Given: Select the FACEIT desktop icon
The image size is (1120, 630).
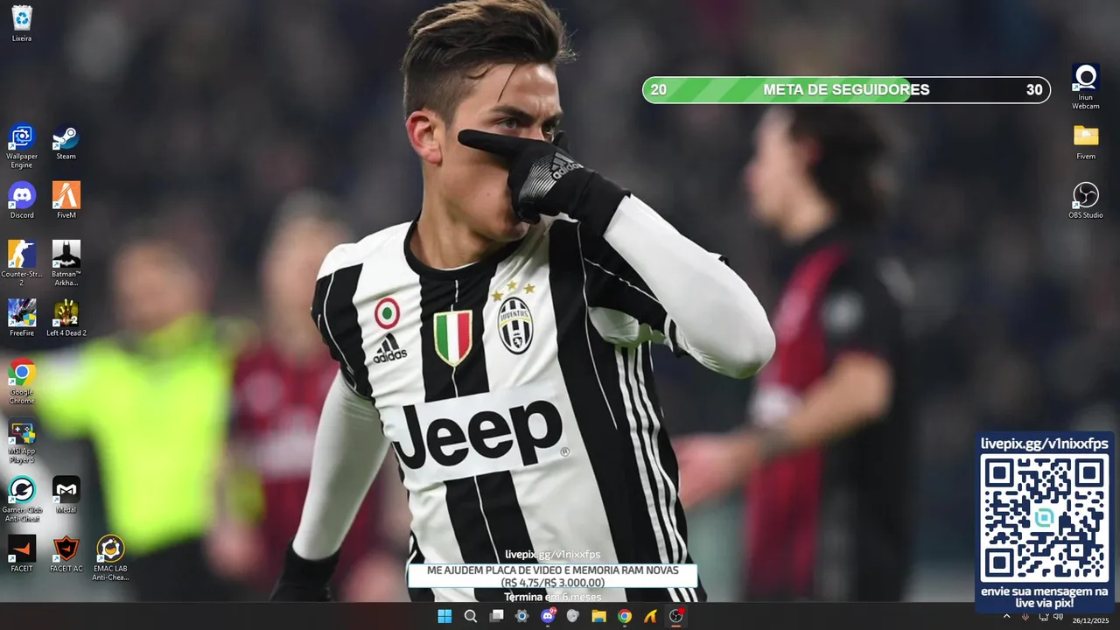Looking at the screenshot, I should pyautogui.click(x=22, y=554).
